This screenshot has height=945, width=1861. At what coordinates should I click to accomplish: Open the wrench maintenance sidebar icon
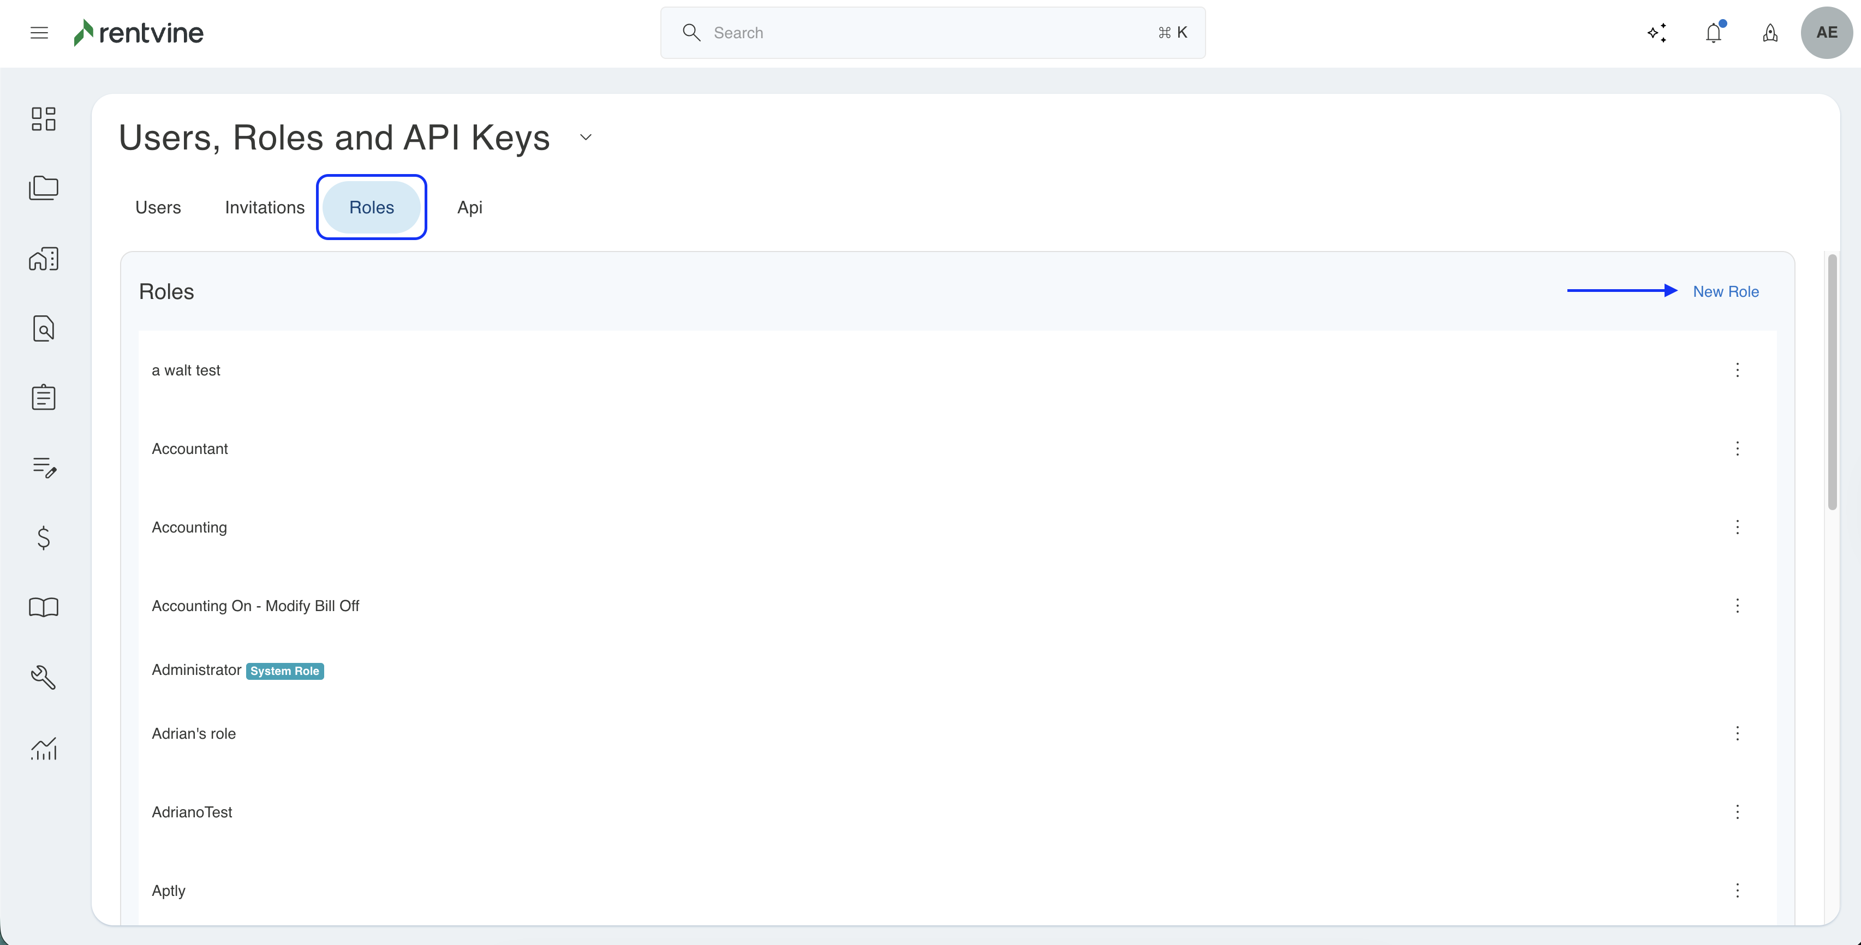point(43,677)
